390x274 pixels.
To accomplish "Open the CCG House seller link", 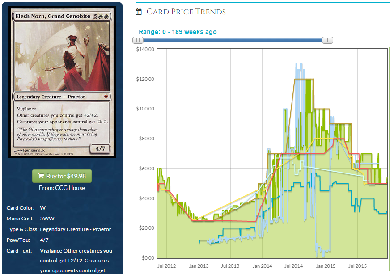I will pyautogui.click(x=70, y=188).
